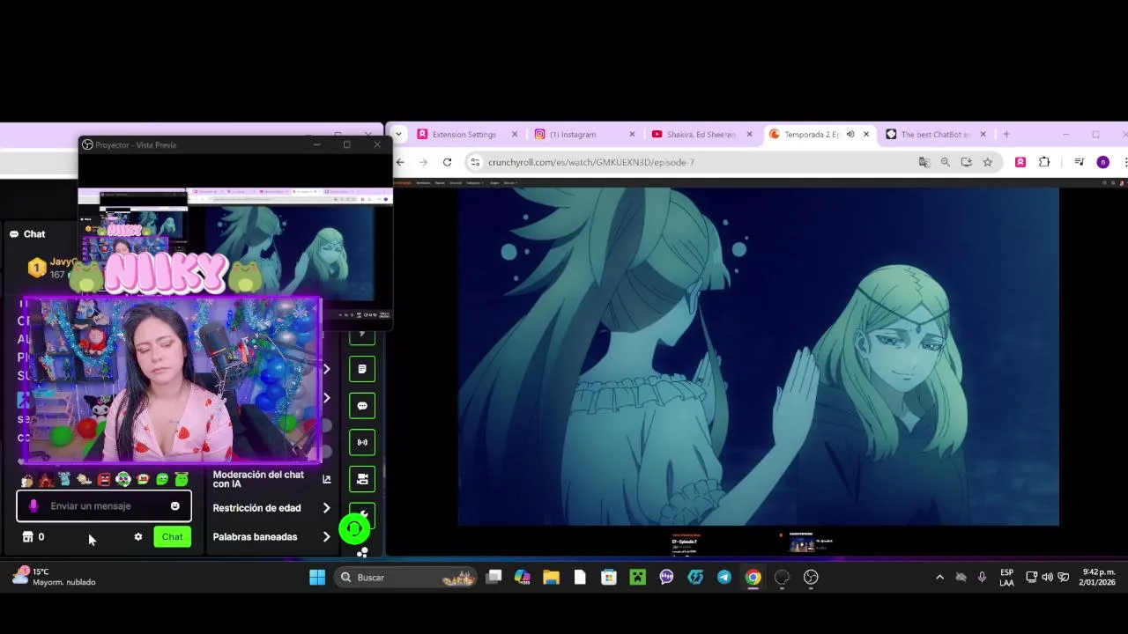The width and height of the screenshot is (1128, 634).
Task: Launch Minecraft from taskbar
Action: [x=638, y=578]
